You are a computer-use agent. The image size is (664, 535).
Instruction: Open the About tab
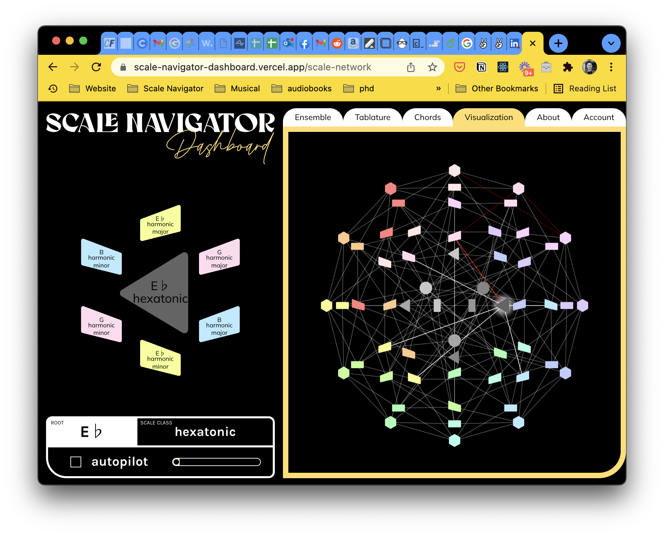click(x=548, y=117)
